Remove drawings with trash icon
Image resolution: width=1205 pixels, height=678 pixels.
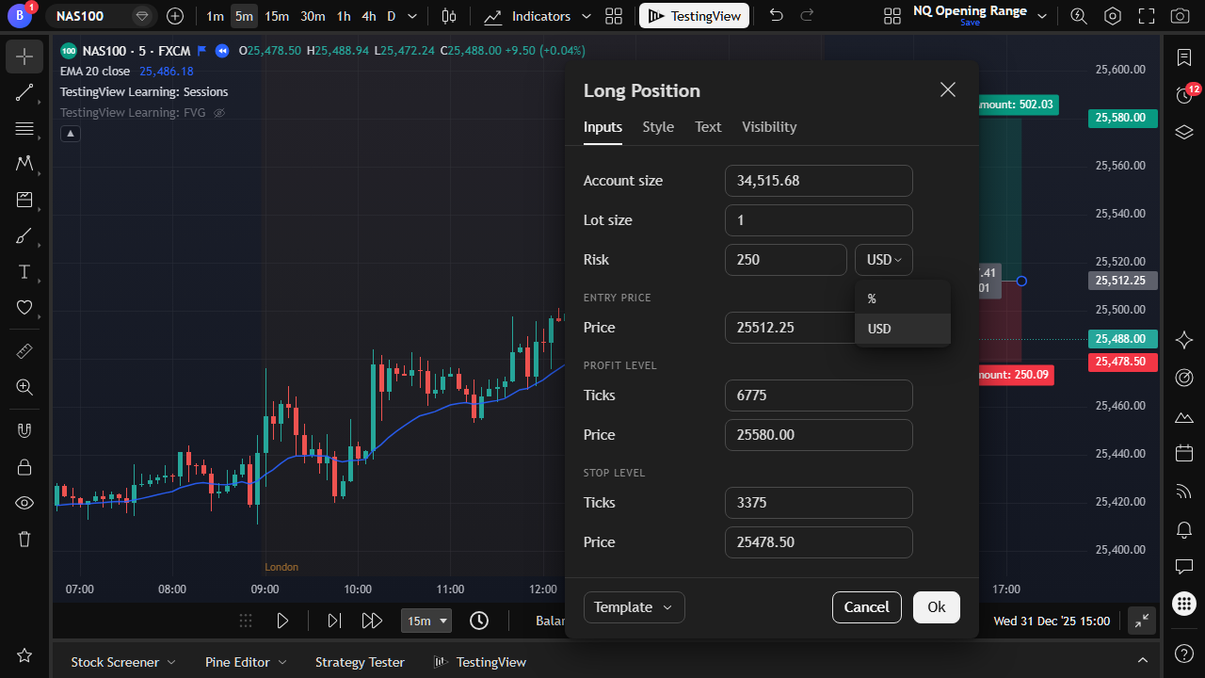click(x=24, y=540)
